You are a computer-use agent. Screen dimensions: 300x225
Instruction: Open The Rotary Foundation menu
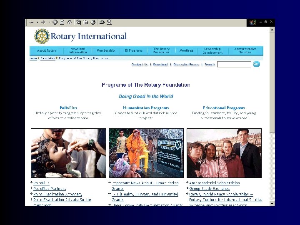click(162, 50)
